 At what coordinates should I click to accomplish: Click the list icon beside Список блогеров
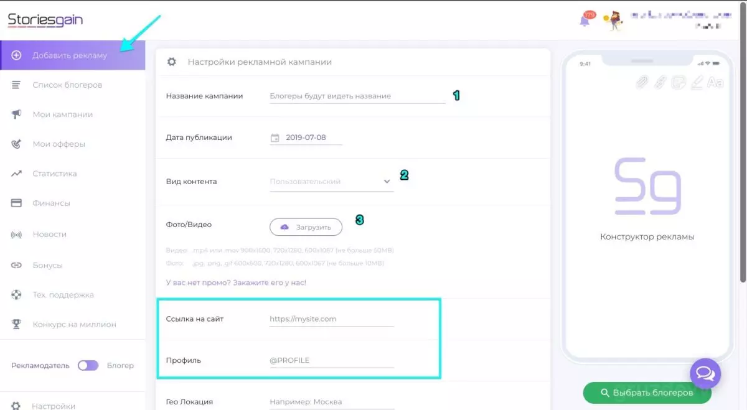coord(17,85)
